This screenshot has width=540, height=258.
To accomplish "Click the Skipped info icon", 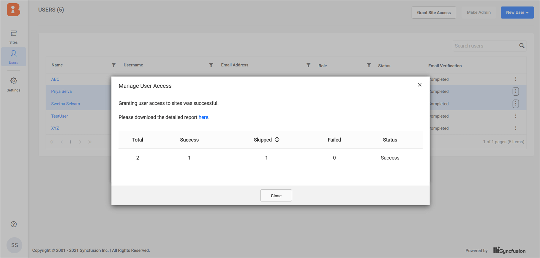I will (277, 140).
